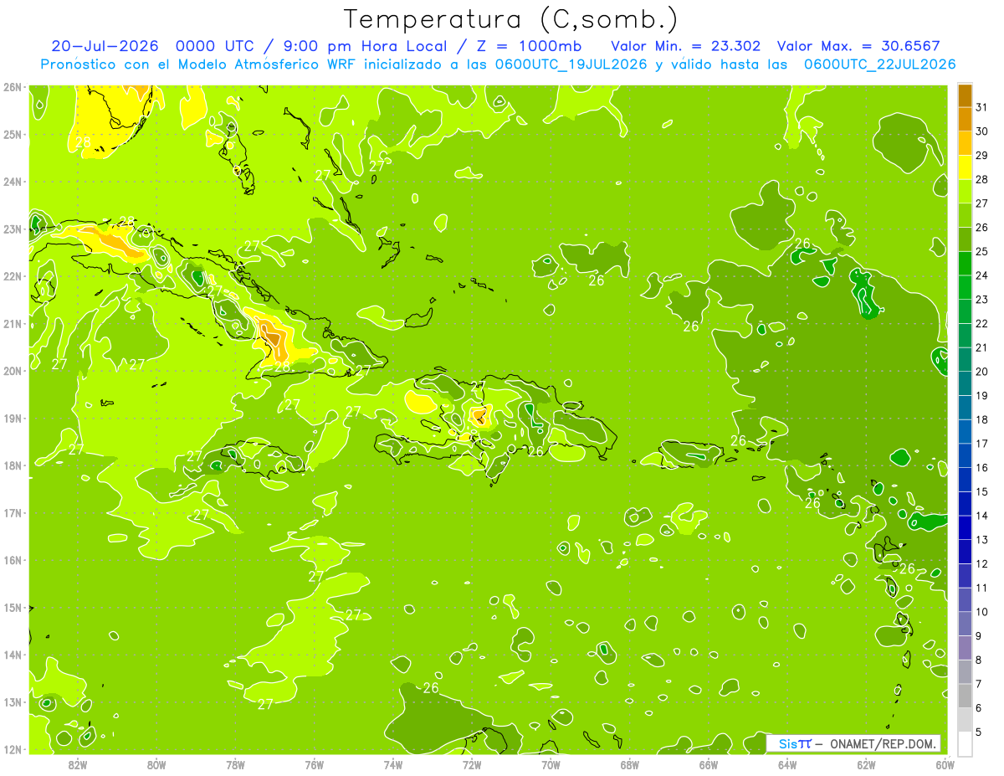Click 'Valor Min. = 23.302' text
1004x776 pixels.
tap(685, 46)
